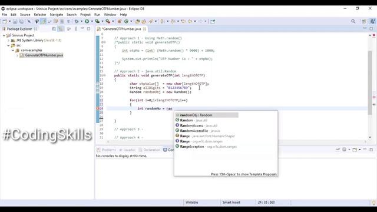Image resolution: width=377 pixels, height=212 pixels.
Task: Maximize the Package Explorer view
Action: (x=89, y=29)
